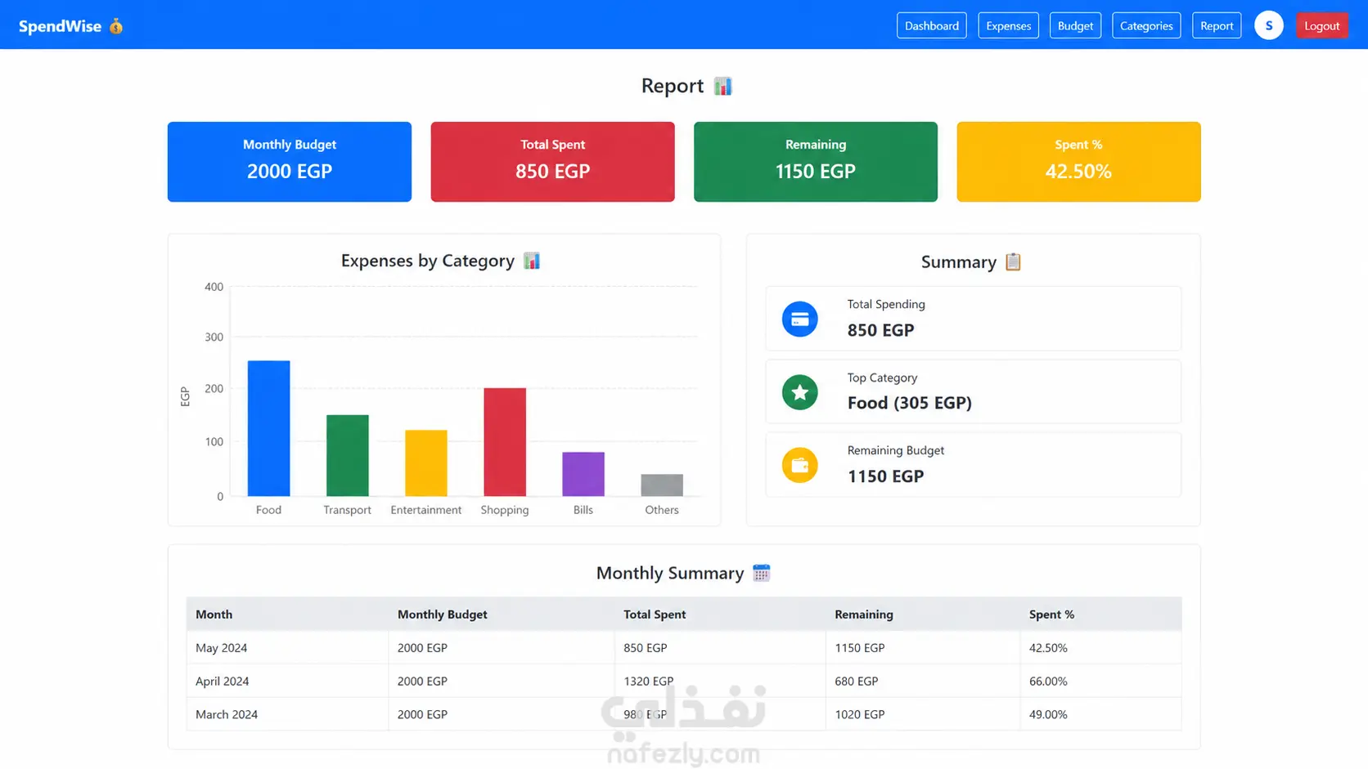Click the blue Food bar in chart
Viewport: 1368px width, 769px height.
click(x=268, y=428)
